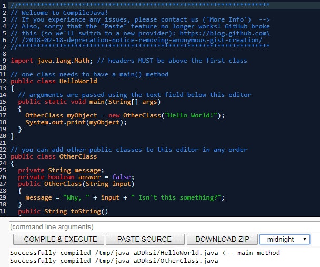Click line number 1 in the gutter
320x267 pixels.
5,6
